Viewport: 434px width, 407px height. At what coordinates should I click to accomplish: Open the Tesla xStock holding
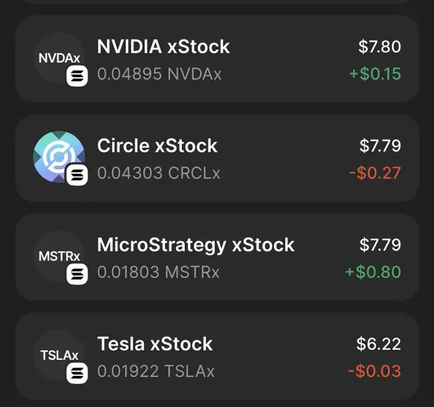[217, 357]
